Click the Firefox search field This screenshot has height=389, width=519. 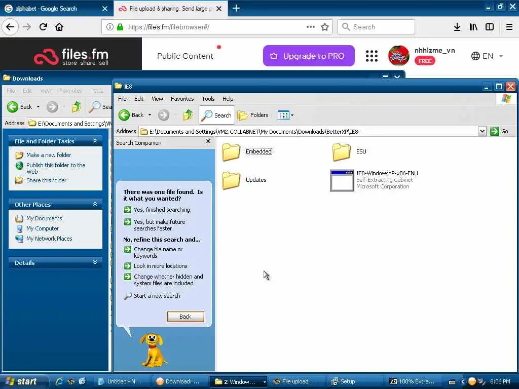point(377,27)
